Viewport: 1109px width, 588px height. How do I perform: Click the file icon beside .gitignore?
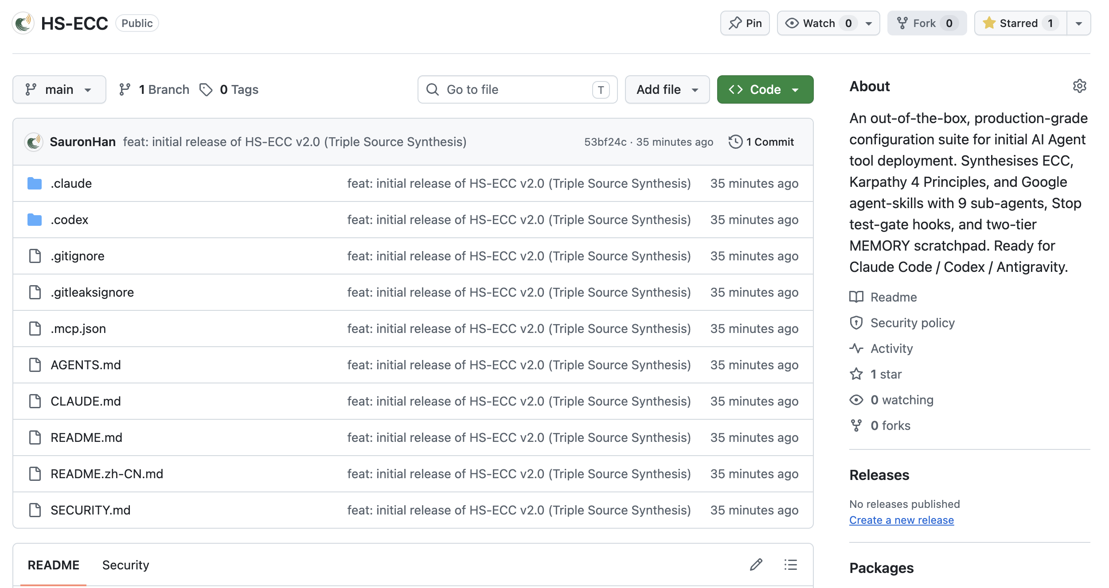point(35,256)
